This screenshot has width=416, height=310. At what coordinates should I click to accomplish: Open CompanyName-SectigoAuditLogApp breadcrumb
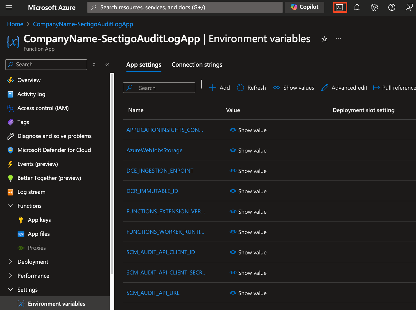(83, 24)
